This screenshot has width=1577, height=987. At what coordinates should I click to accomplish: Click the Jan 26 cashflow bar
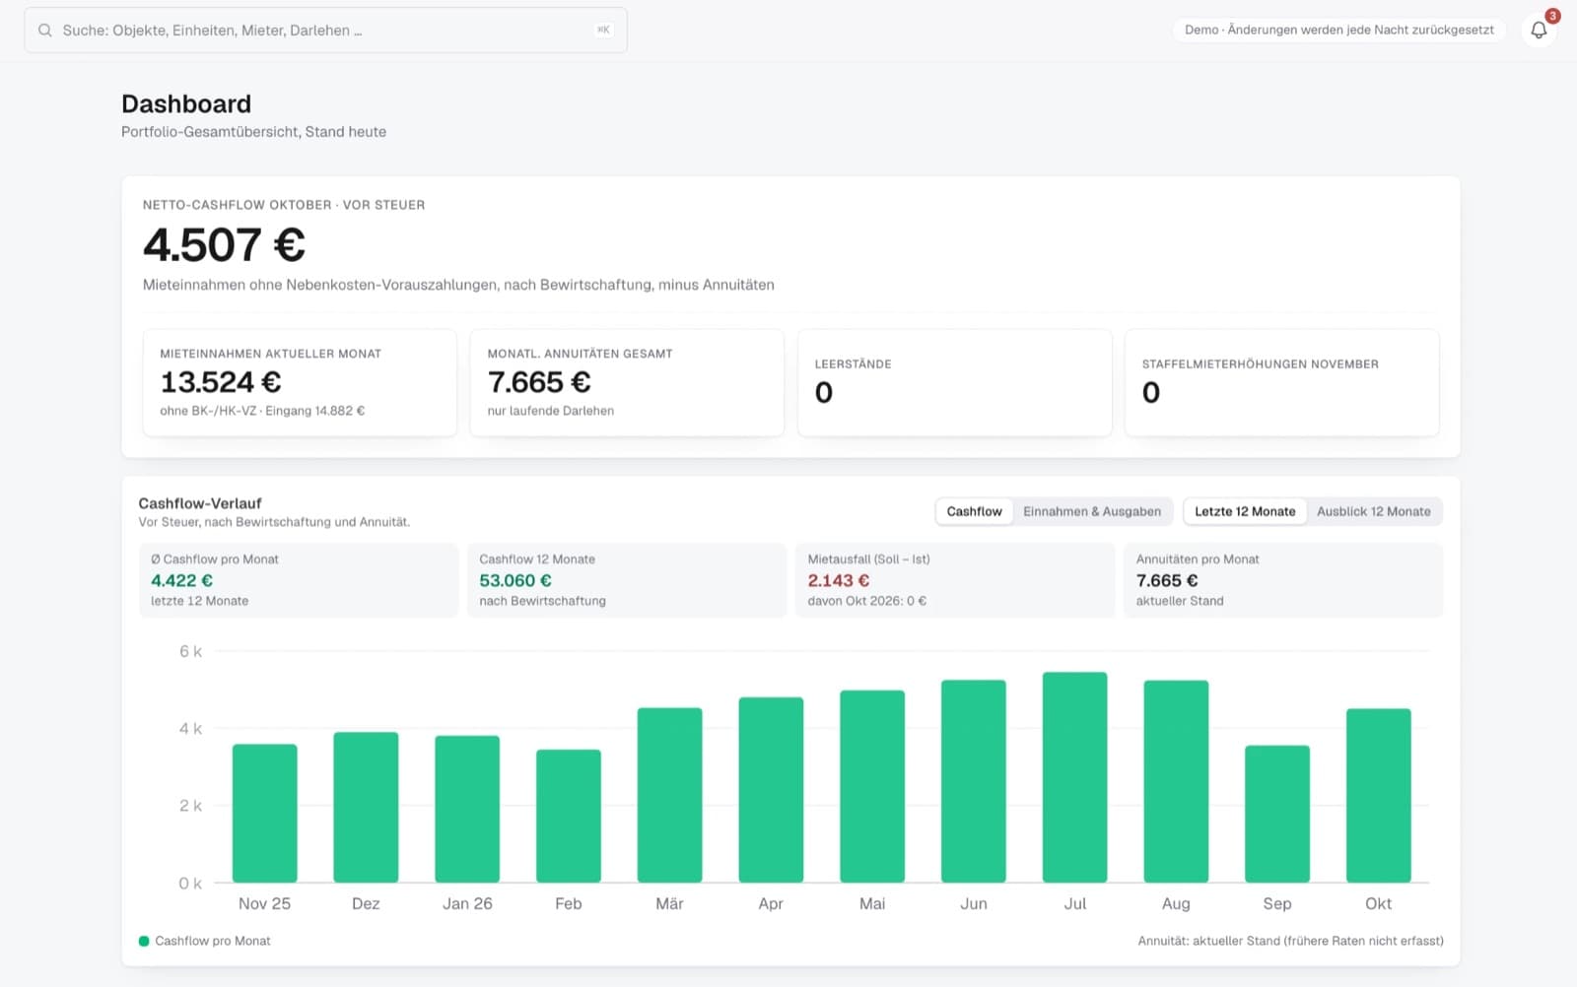467,810
